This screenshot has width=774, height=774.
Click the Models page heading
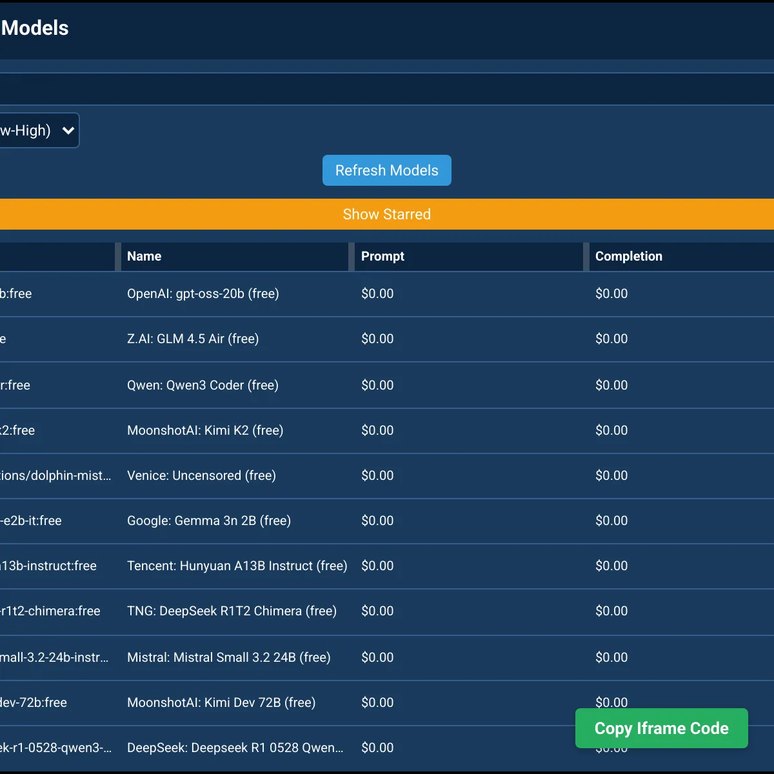pyautogui.click(x=35, y=28)
